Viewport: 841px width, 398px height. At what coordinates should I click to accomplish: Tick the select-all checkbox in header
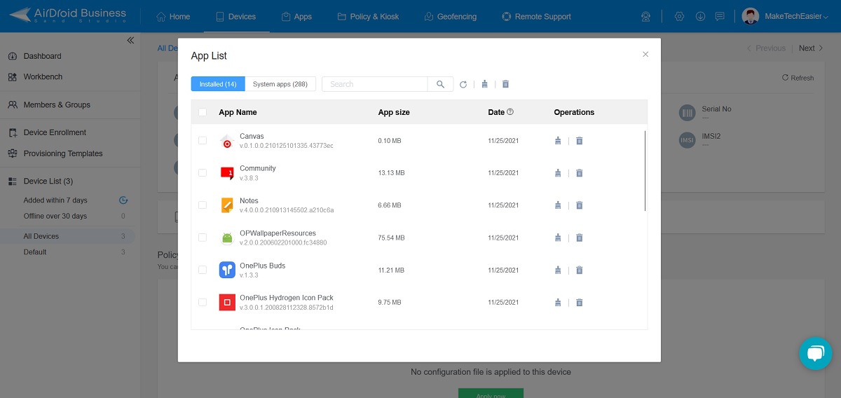tap(203, 112)
